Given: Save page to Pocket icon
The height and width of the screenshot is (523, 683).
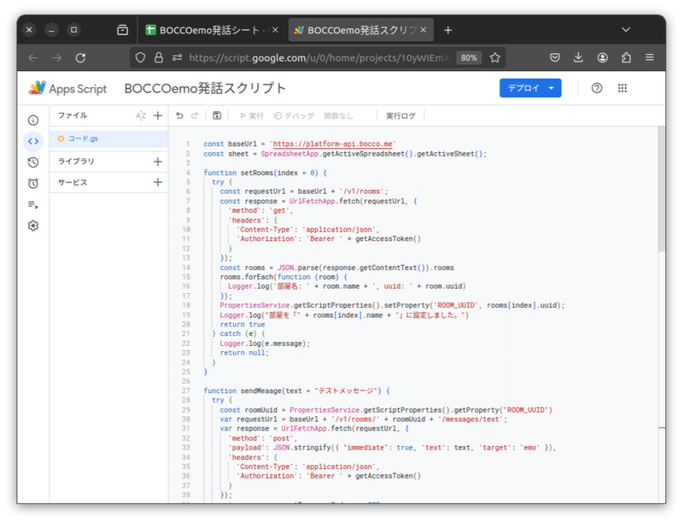Looking at the screenshot, I should 554,57.
